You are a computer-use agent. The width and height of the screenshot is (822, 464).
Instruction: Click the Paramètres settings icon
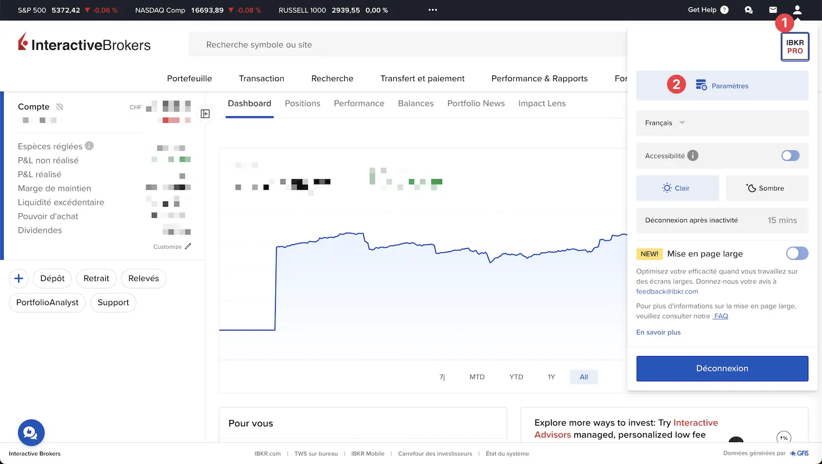[x=701, y=85]
